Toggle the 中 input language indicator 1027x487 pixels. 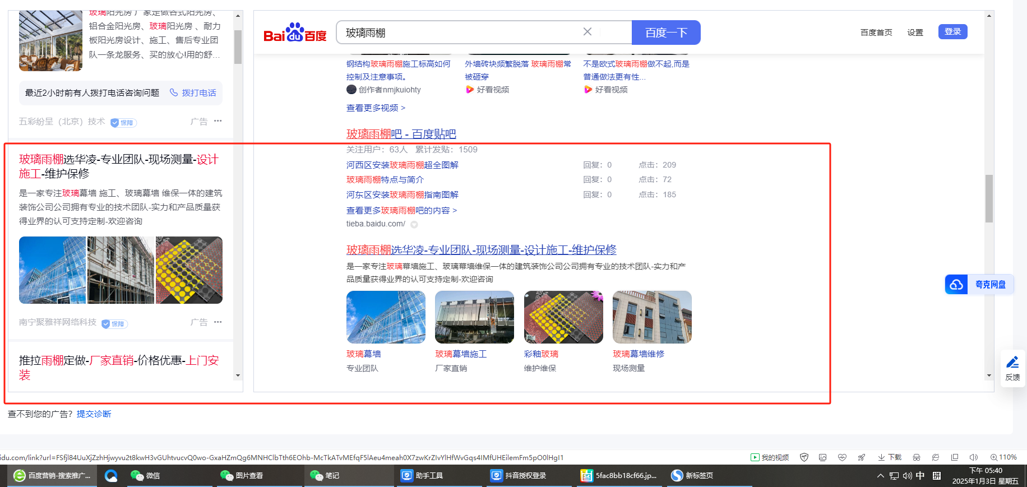[x=920, y=476]
